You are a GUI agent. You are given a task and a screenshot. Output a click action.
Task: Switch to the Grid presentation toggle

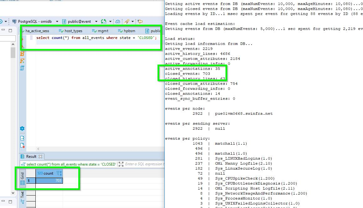(x=22, y=178)
